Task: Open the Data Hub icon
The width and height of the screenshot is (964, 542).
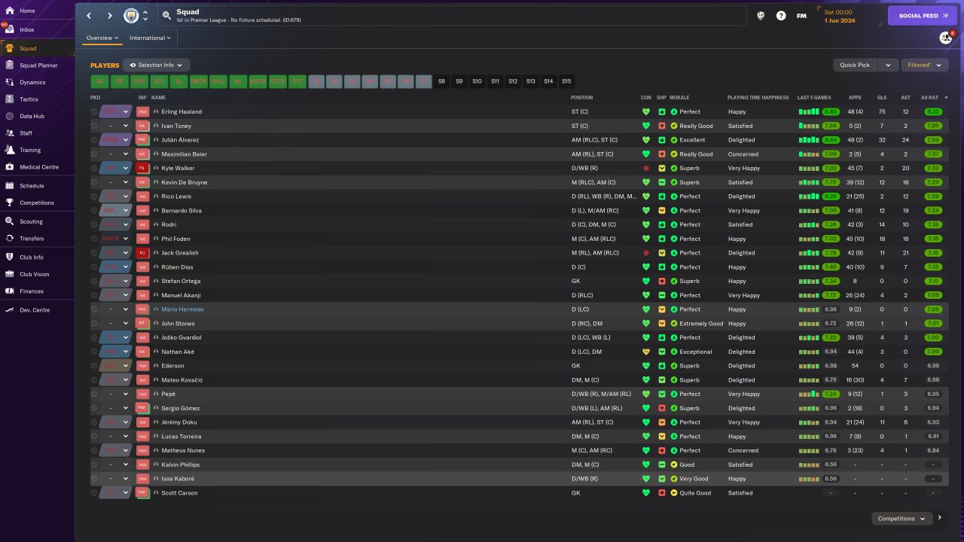Action: [x=9, y=116]
